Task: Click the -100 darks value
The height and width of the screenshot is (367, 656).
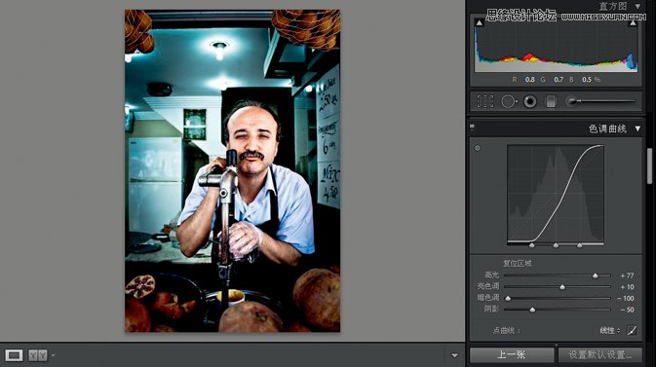Action: point(626,299)
